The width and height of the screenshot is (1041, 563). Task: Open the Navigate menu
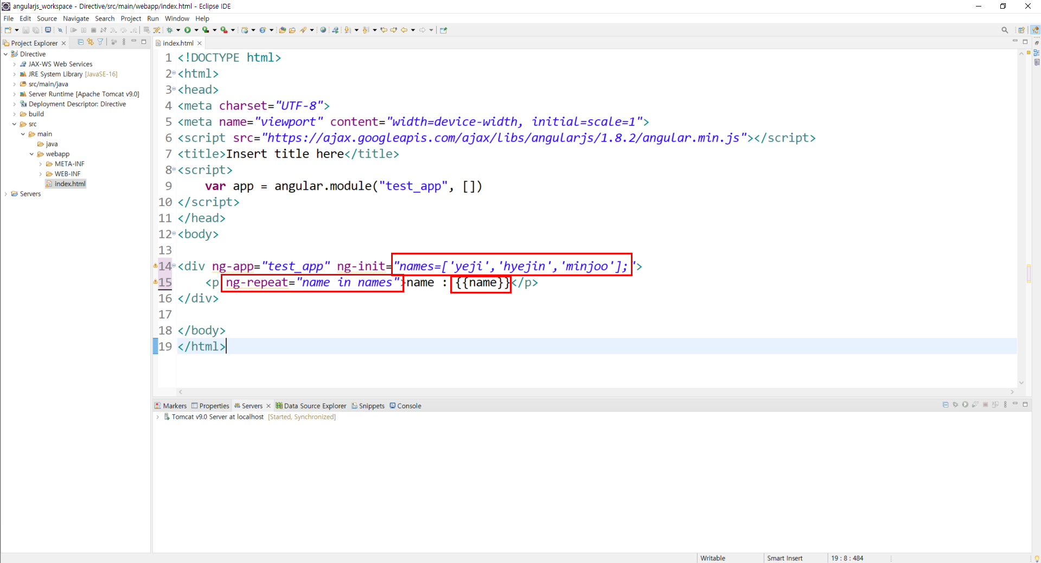(76, 18)
